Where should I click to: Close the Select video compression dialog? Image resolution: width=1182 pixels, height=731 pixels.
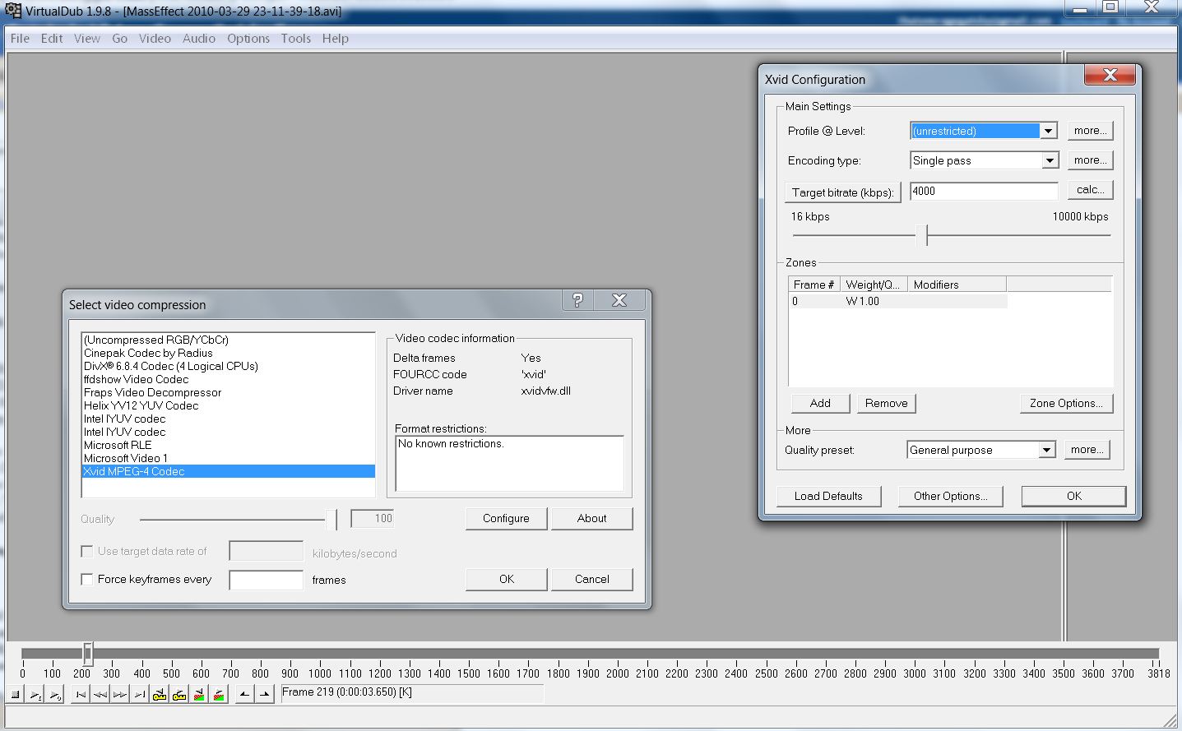coord(619,300)
